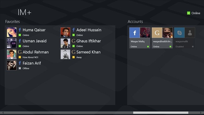Click the Google icon on waqas@addictiv account
This screenshot has height=115, width=204.
(157, 33)
